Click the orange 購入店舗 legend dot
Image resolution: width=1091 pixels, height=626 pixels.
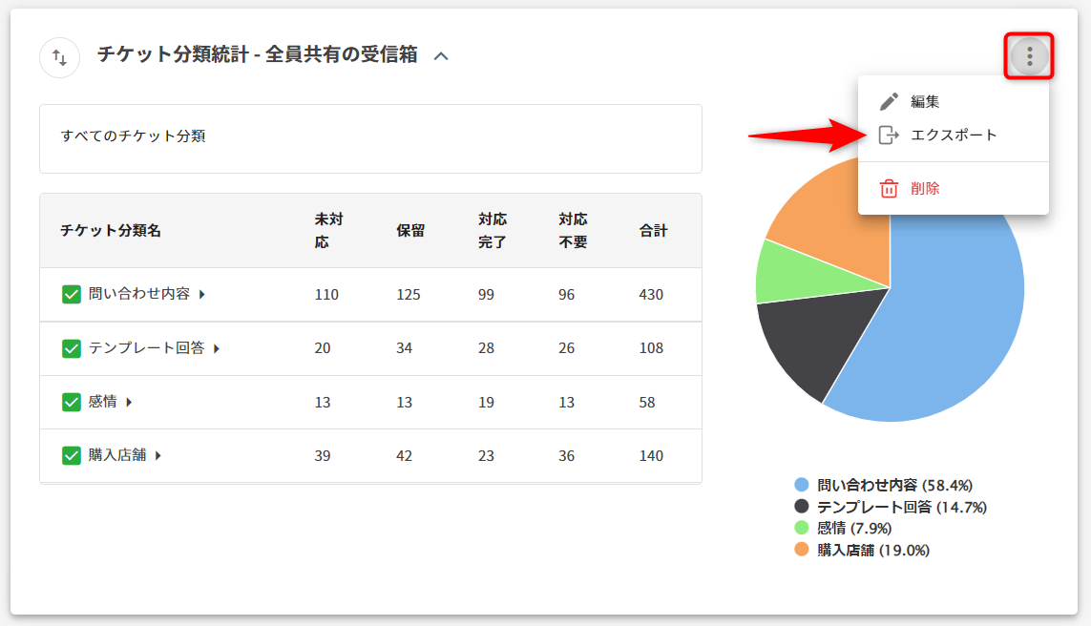tap(801, 550)
